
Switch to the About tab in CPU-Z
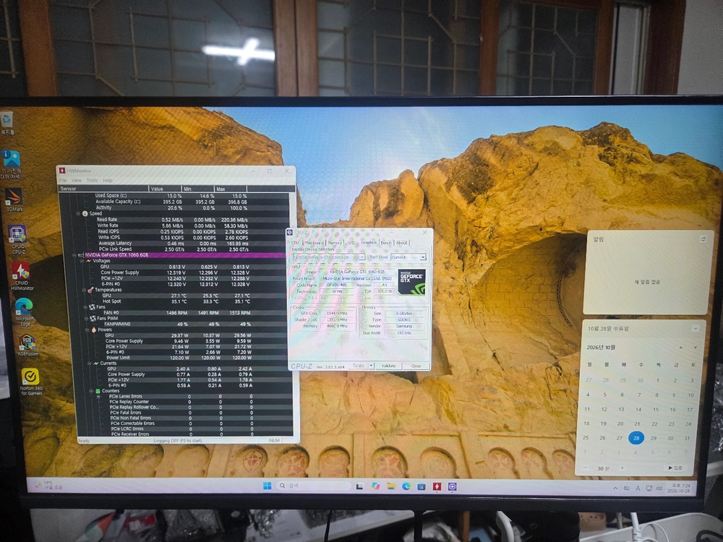click(x=401, y=242)
